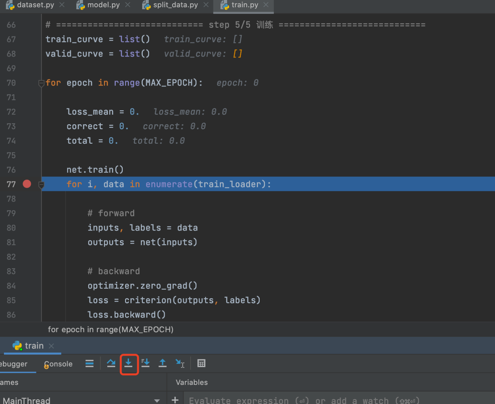Image resolution: width=495 pixels, height=404 pixels.
Task: Click the View Breakpoints icon
Action: tap(89, 363)
